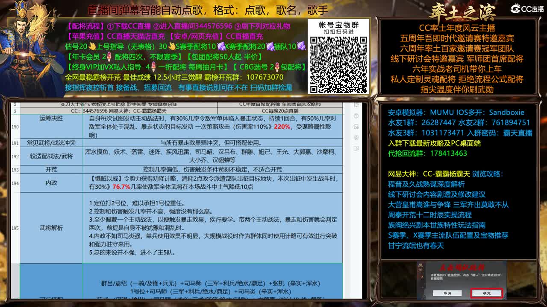Screen dimensions: 547x307
Task: Click the 率土之滨 game logo
Action: [x=462, y=12]
